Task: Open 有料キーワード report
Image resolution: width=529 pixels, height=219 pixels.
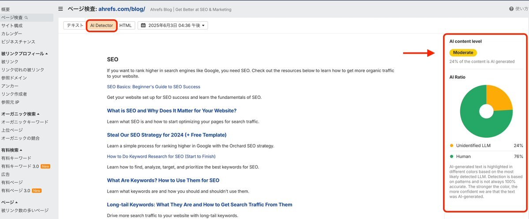Action: pos(16,158)
